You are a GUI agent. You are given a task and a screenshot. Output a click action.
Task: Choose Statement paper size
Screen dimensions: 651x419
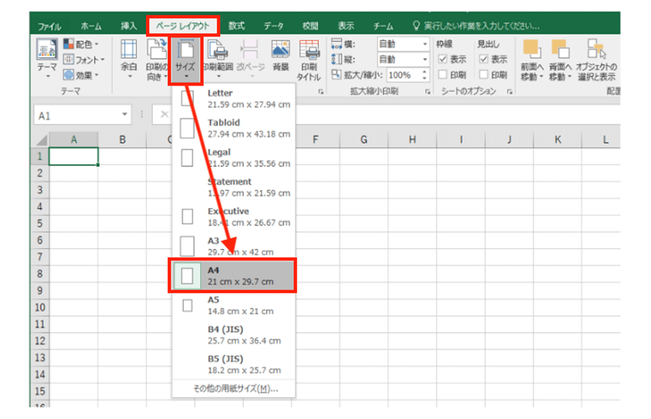tap(234, 187)
